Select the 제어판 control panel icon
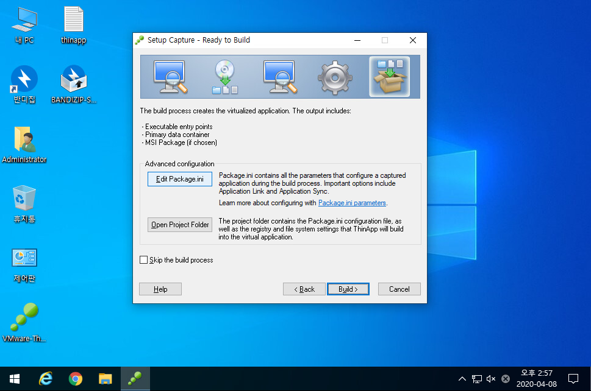The image size is (591, 391). pos(24,265)
